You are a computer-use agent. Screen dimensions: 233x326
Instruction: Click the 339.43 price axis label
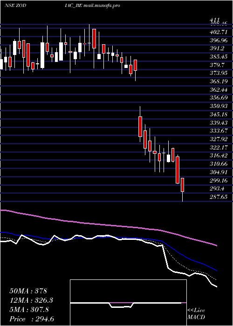click(x=219, y=122)
